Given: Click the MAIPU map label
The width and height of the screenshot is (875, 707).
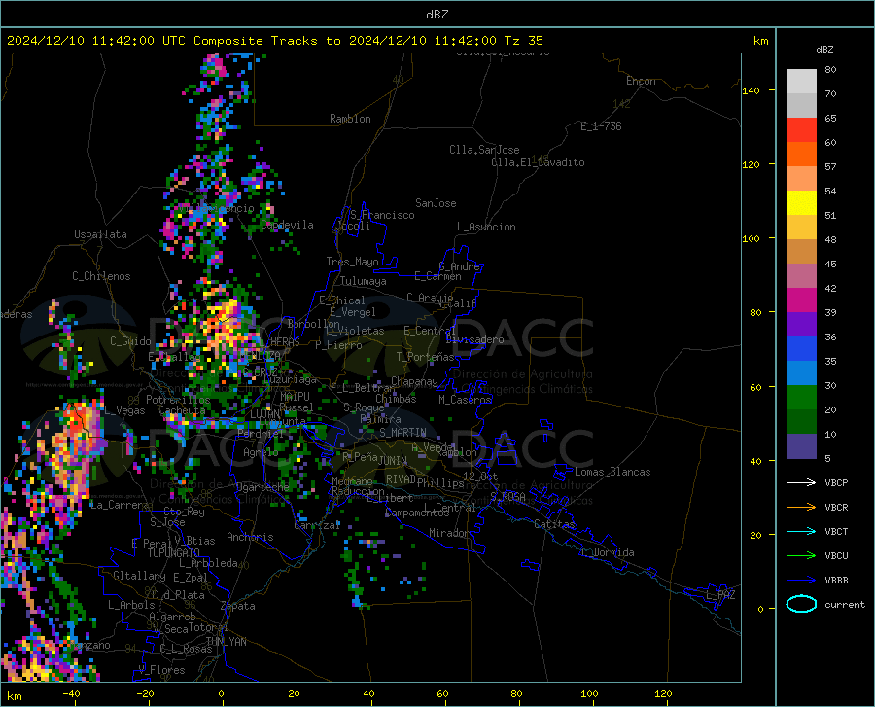Looking at the screenshot, I should (x=295, y=396).
